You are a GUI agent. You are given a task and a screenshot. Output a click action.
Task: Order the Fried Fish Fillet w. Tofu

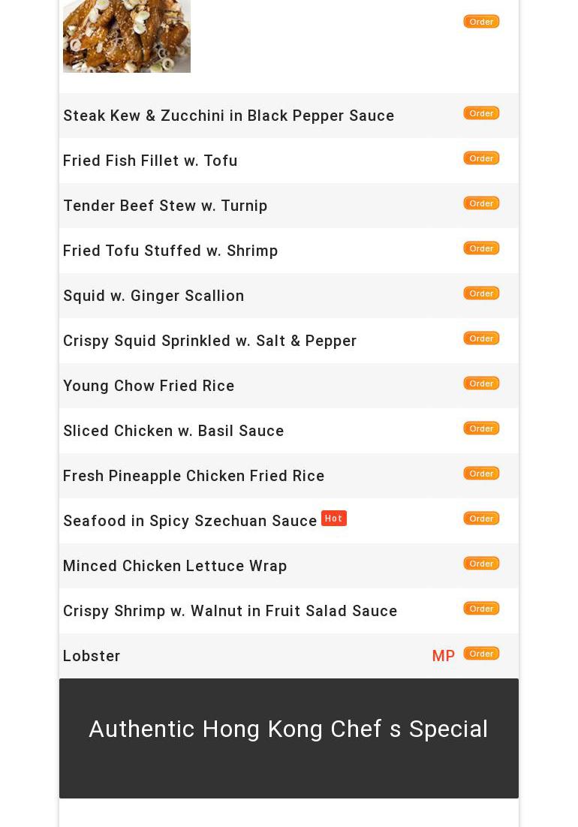tap(481, 158)
